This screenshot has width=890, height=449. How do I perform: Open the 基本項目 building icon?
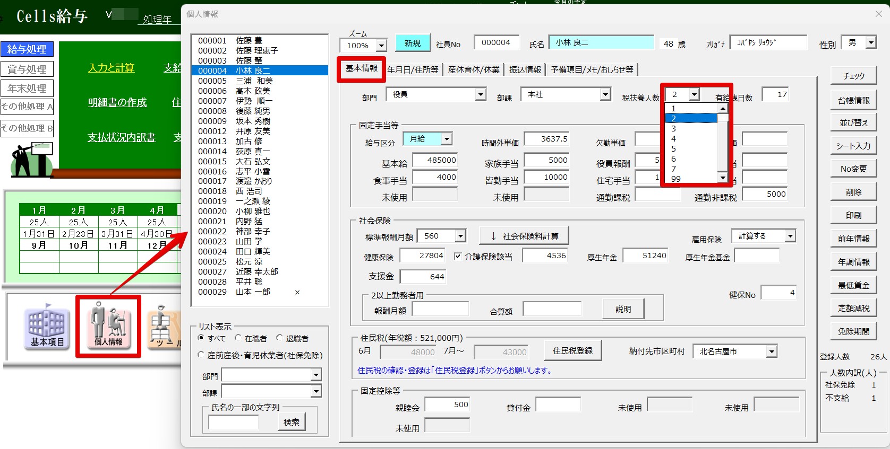[x=47, y=327]
